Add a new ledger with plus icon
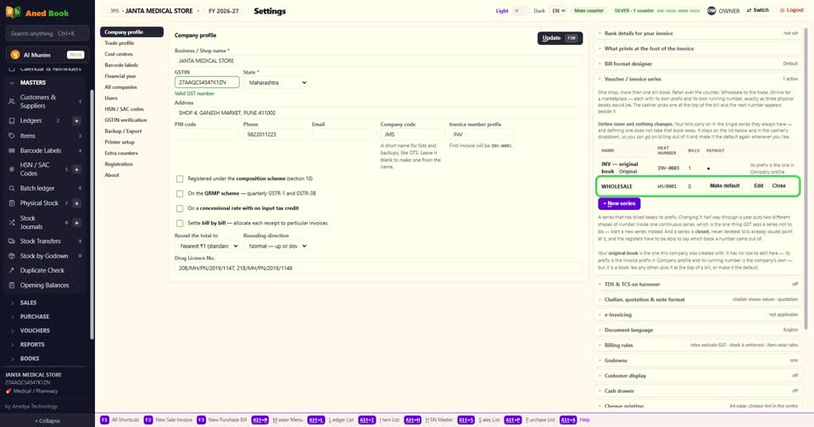This screenshot has width=814, height=427. tap(76, 120)
